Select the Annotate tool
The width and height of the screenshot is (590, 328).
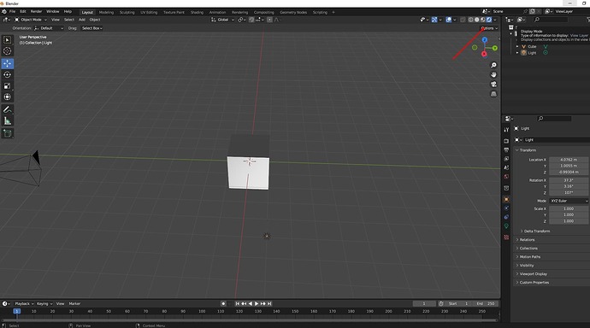(x=7, y=109)
